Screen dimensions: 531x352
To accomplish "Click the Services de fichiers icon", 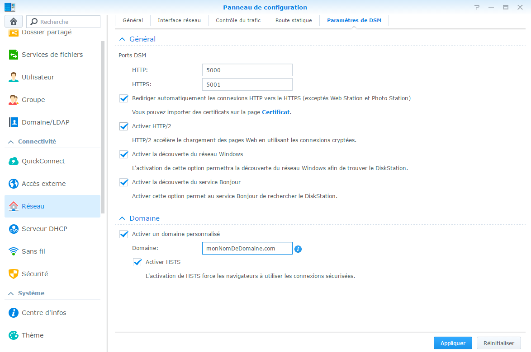I will coord(14,55).
